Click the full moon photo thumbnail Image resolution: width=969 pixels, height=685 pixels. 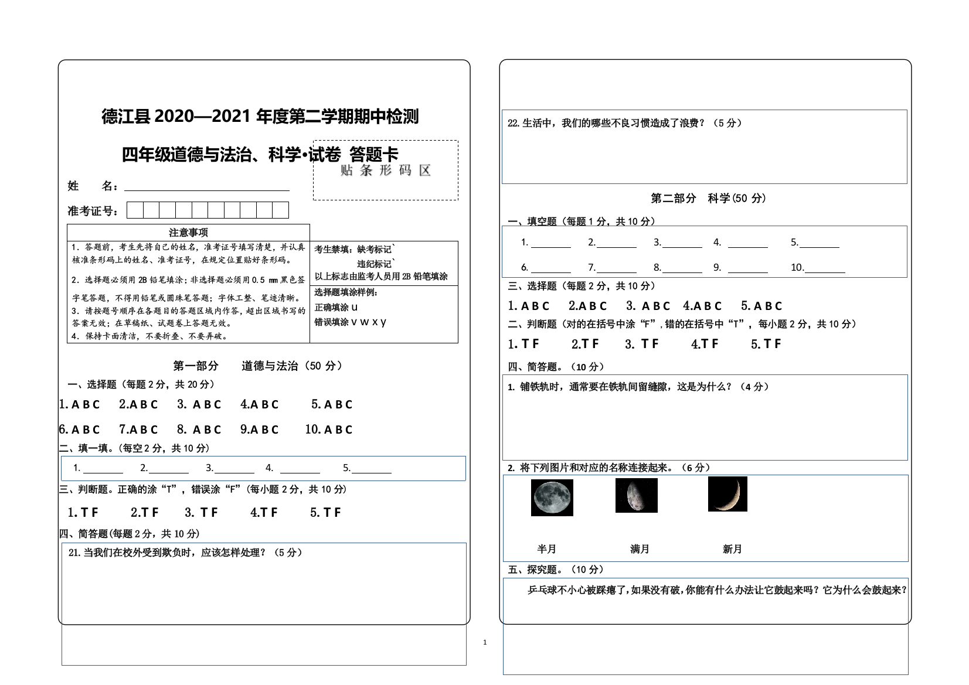[552, 497]
